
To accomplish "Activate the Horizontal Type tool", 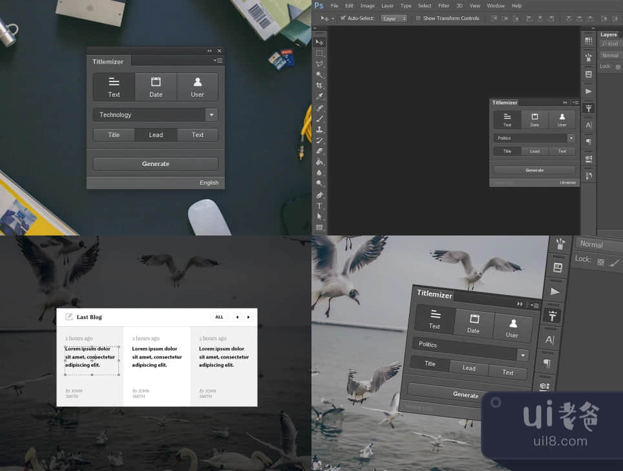I will click(x=319, y=206).
